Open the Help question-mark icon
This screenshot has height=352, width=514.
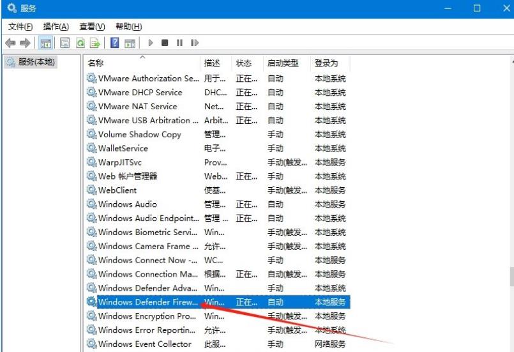(115, 43)
